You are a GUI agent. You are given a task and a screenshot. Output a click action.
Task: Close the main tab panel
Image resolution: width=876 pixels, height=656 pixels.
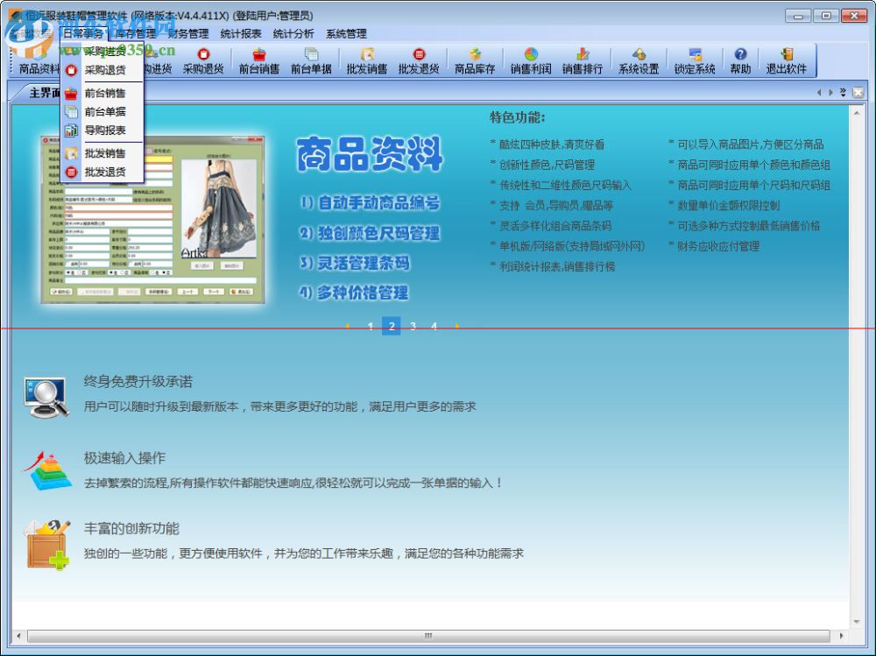(858, 92)
